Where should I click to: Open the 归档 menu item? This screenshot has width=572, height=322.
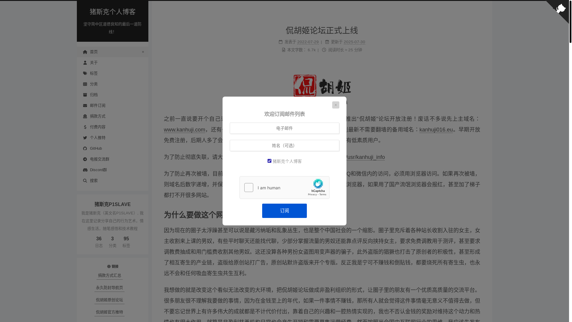point(113,95)
